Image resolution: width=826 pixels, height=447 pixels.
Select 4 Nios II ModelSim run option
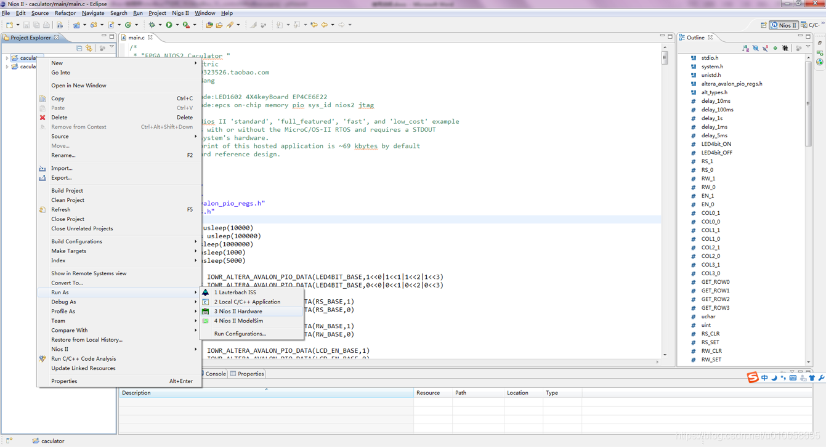click(x=252, y=321)
